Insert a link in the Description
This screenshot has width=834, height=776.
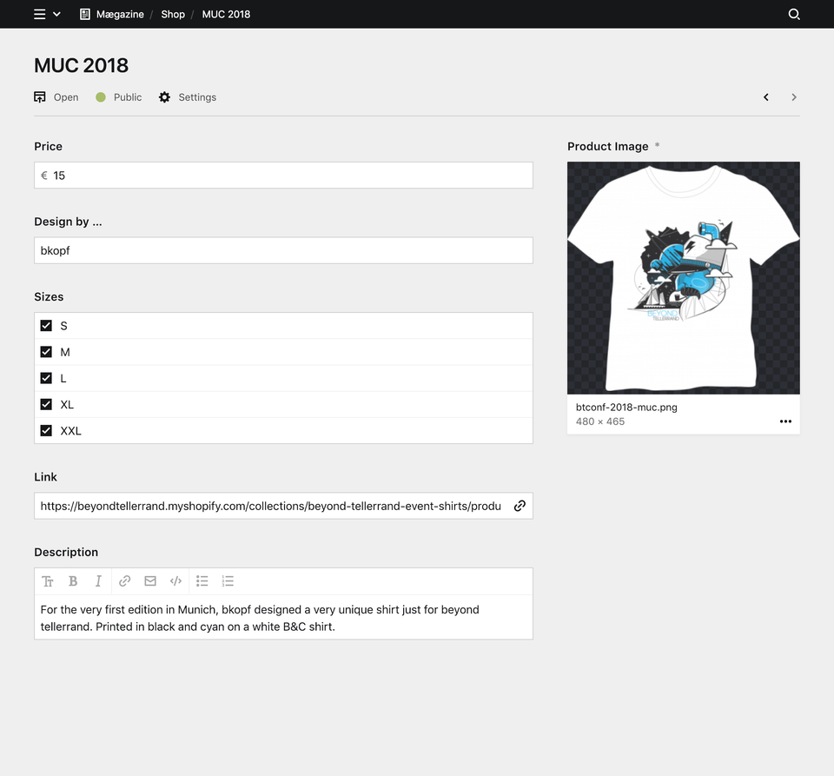point(124,581)
